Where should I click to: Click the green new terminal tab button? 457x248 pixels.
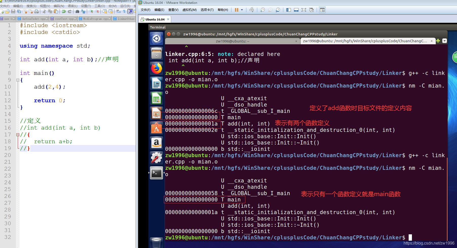coord(438,41)
